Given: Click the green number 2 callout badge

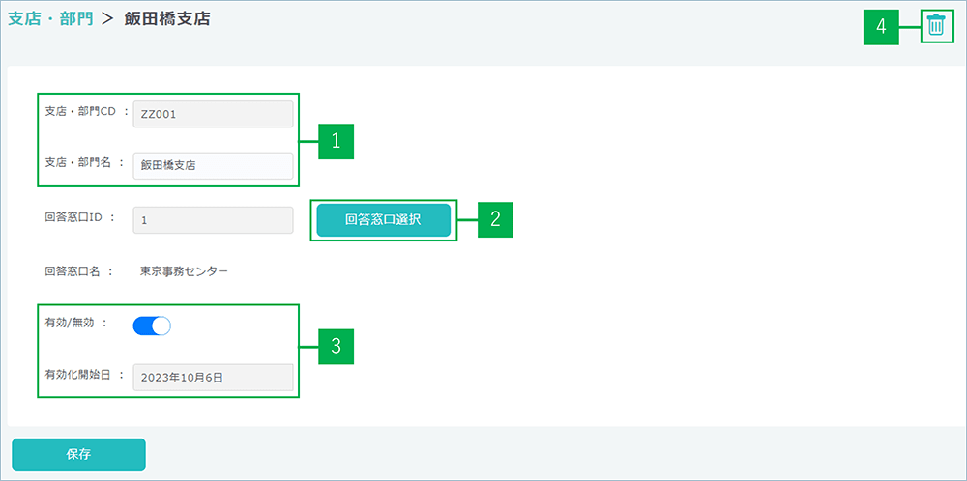Looking at the screenshot, I should (x=494, y=219).
